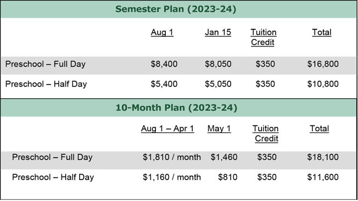This screenshot has width=358, height=201.
Task: Select the $1,160 / month cell
Action: pos(172,177)
